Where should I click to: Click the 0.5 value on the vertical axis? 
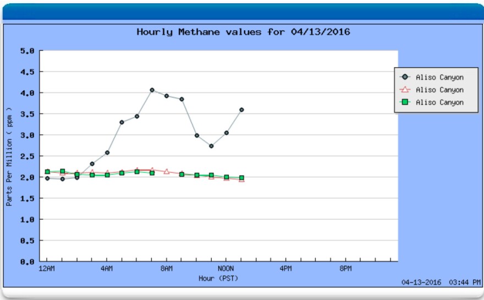28,241
